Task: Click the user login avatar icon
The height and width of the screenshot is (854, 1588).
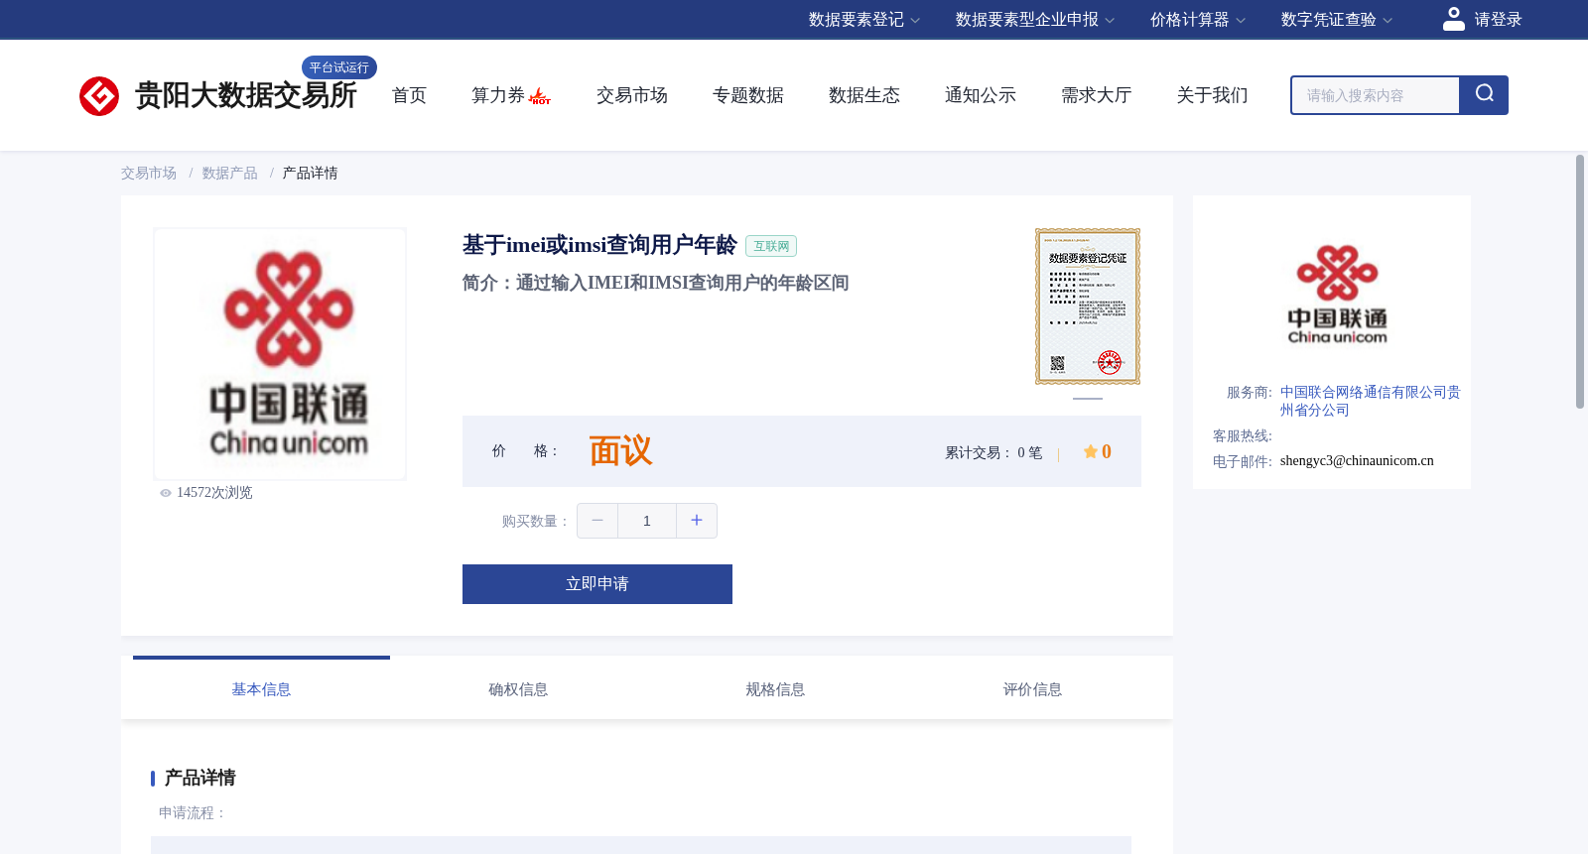Action: point(1454,19)
